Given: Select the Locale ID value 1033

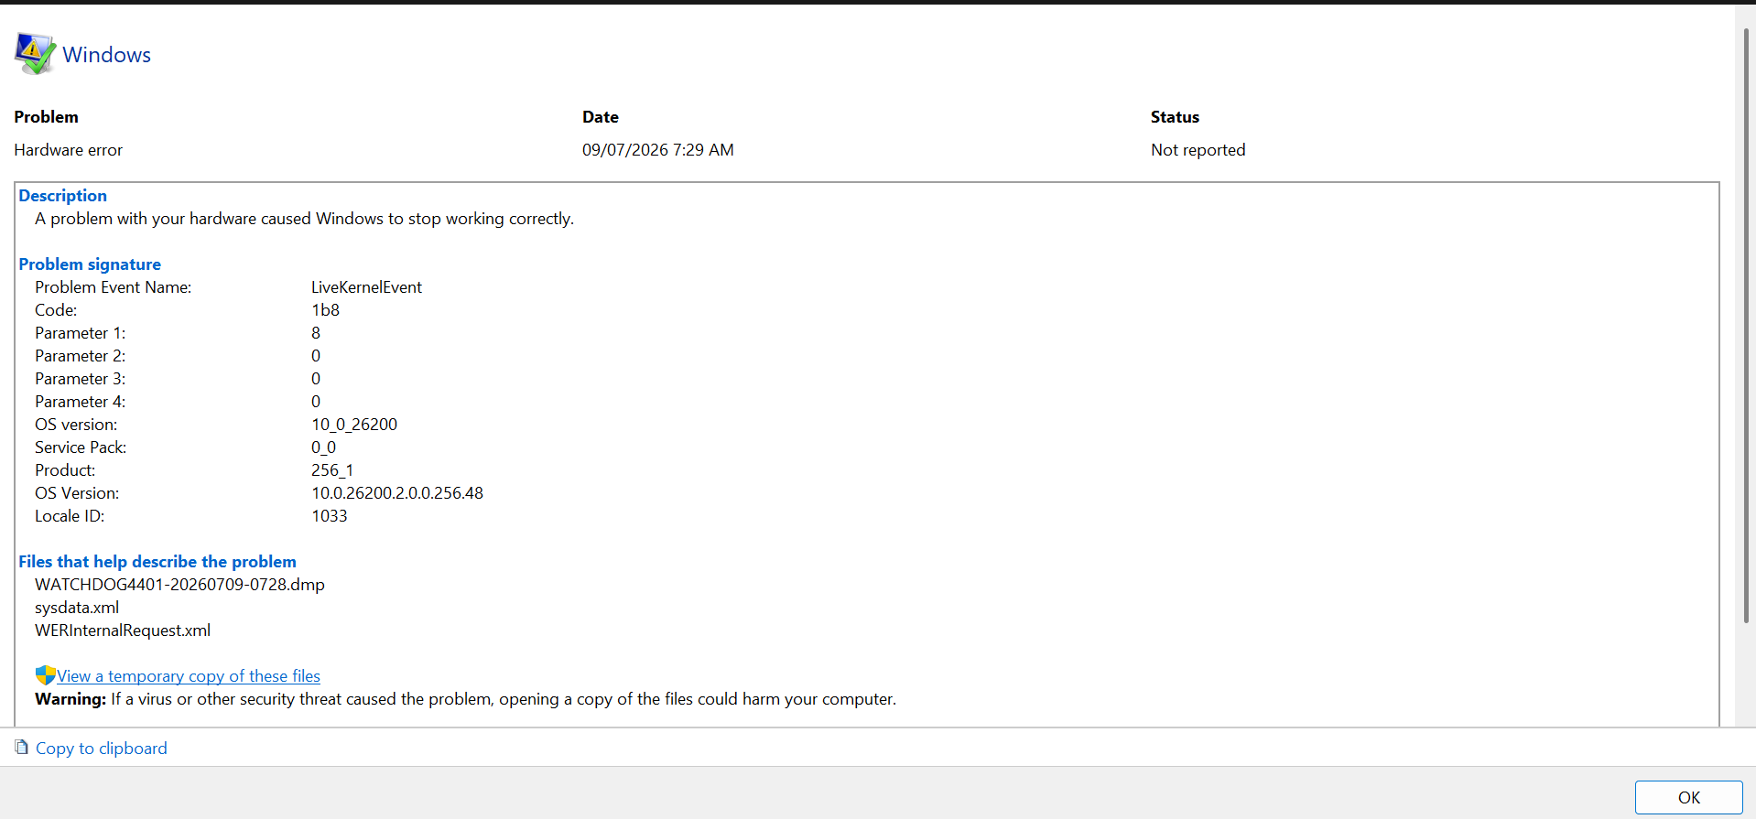Looking at the screenshot, I should (330, 516).
